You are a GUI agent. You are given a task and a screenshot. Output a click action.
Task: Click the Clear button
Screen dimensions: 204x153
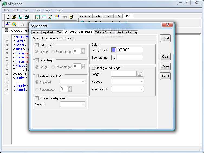click(x=165, y=57)
